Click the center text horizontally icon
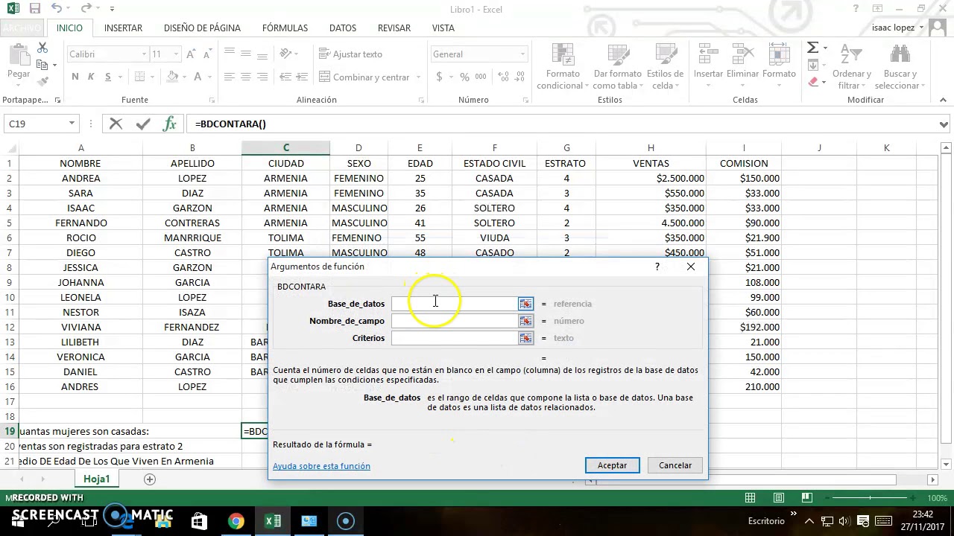 [x=245, y=77]
